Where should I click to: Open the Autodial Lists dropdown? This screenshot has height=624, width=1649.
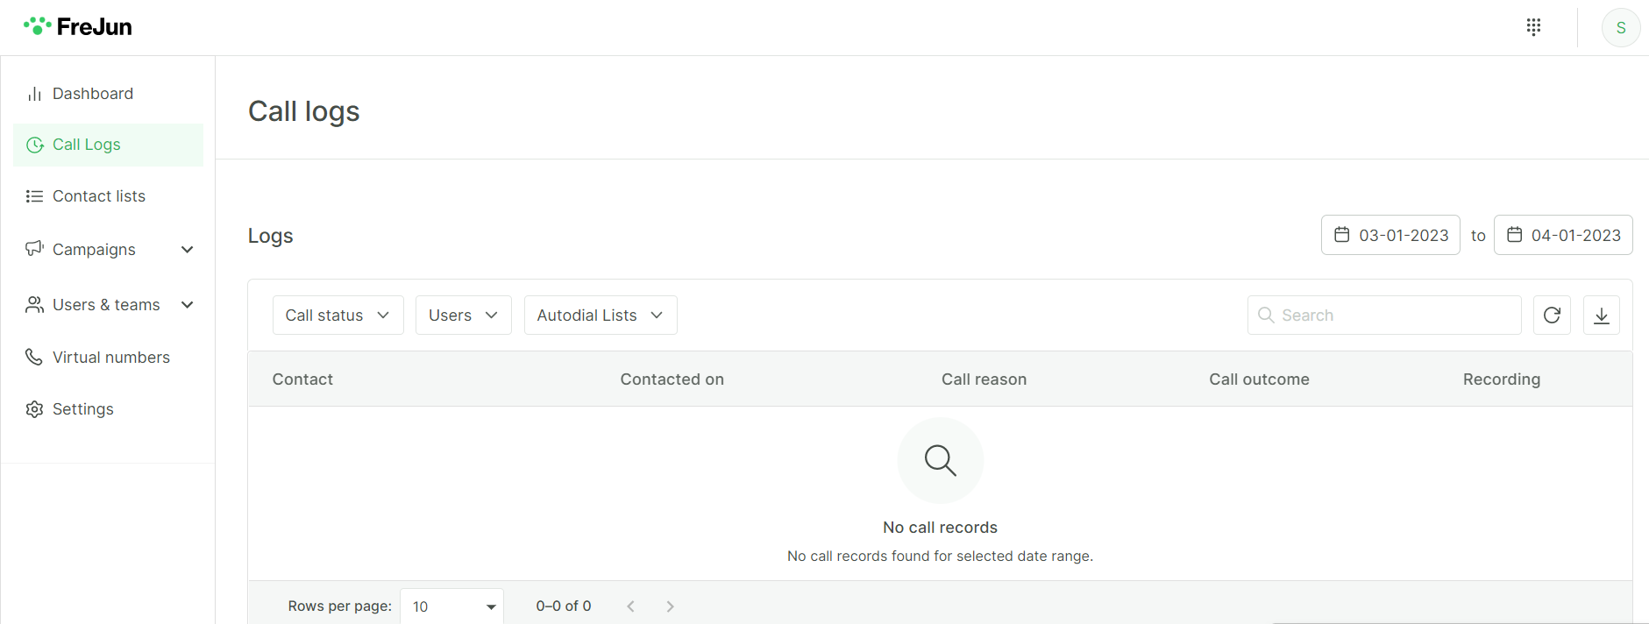(x=600, y=316)
